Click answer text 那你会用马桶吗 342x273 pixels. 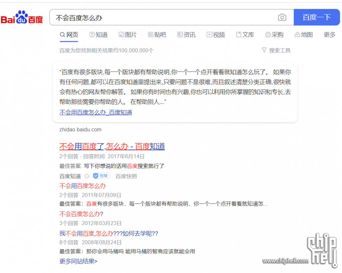tap(105, 251)
